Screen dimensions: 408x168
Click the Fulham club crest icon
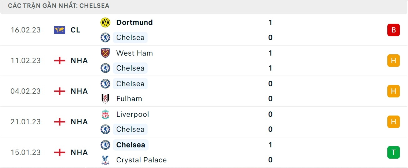(x=105, y=99)
